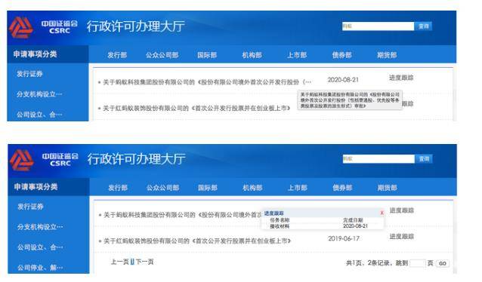Screen dimensions: 482x282
Task: Click page number 1 in the pagination
Action: (132, 262)
